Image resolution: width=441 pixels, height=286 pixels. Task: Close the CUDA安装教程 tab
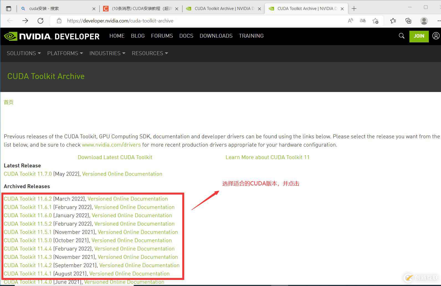pyautogui.click(x=177, y=9)
